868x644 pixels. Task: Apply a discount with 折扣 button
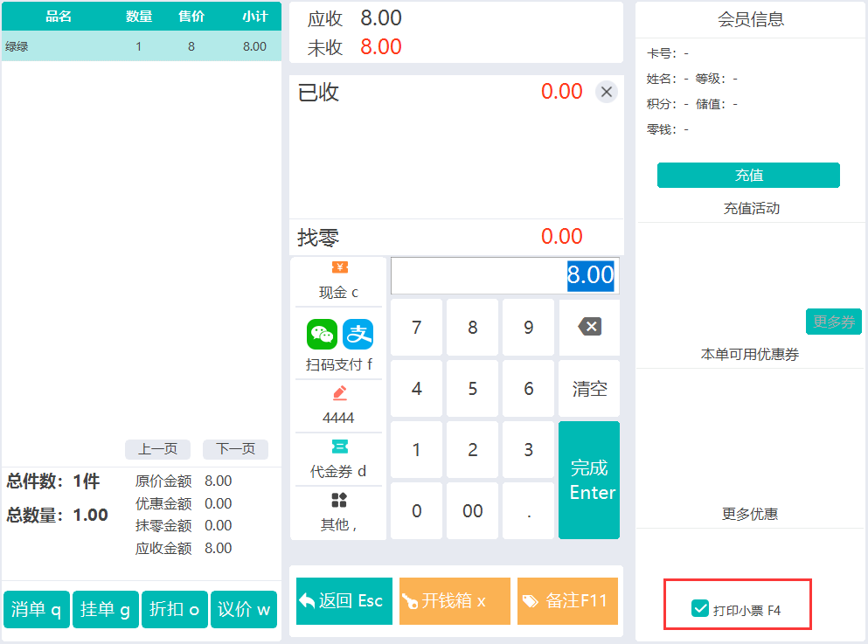[x=175, y=610]
